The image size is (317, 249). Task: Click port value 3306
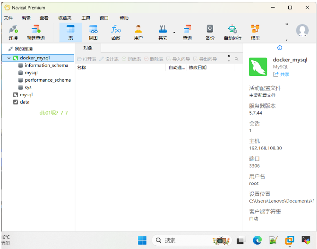[254, 166]
